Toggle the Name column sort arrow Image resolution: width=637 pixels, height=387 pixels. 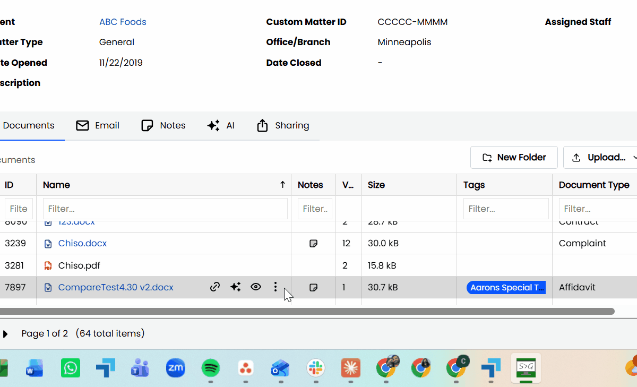pos(282,185)
